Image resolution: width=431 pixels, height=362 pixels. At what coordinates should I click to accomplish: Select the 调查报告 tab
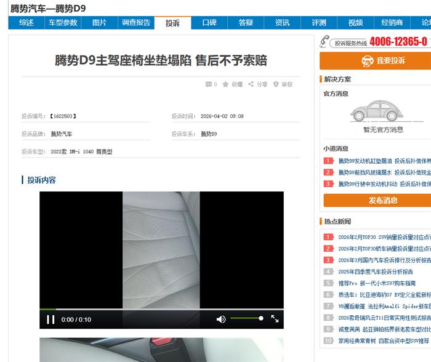tap(136, 23)
